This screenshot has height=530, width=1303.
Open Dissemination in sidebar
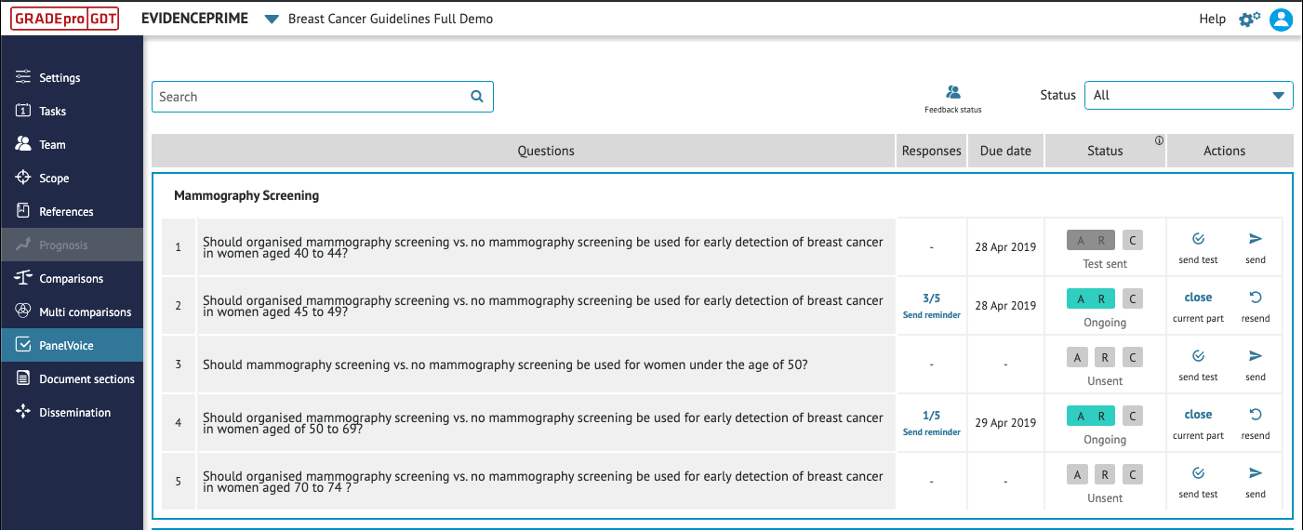[72, 413]
